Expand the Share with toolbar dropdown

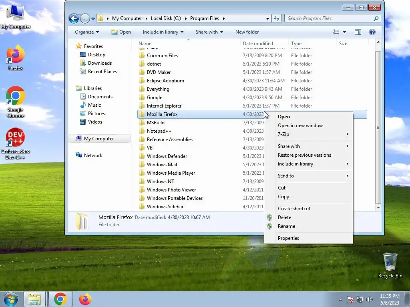click(x=209, y=32)
